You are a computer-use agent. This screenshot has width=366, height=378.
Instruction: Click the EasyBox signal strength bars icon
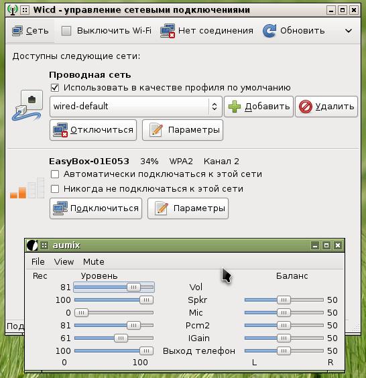(27, 188)
